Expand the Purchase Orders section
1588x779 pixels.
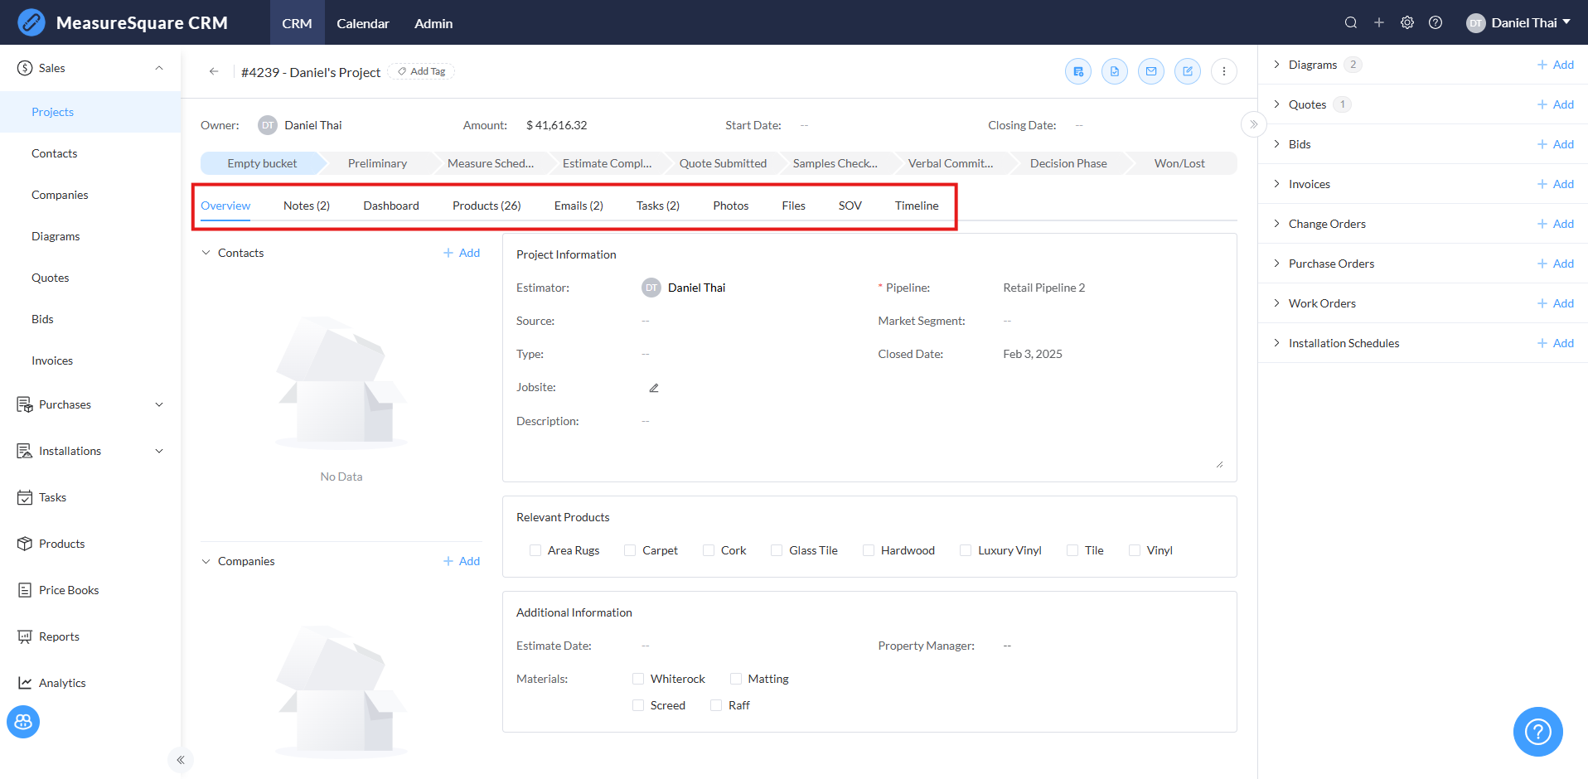pyautogui.click(x=1276, y=264)
